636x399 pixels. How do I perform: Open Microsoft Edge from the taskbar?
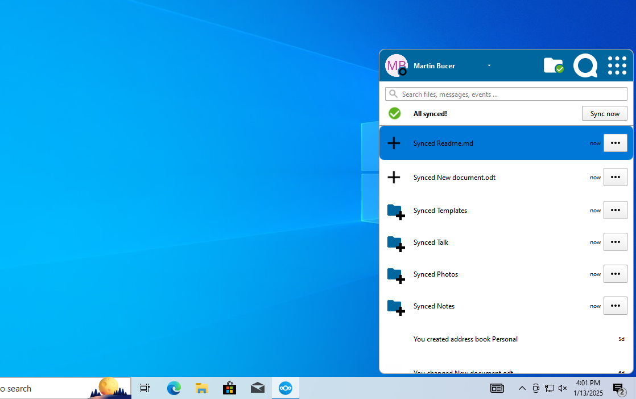coord(174,388)
